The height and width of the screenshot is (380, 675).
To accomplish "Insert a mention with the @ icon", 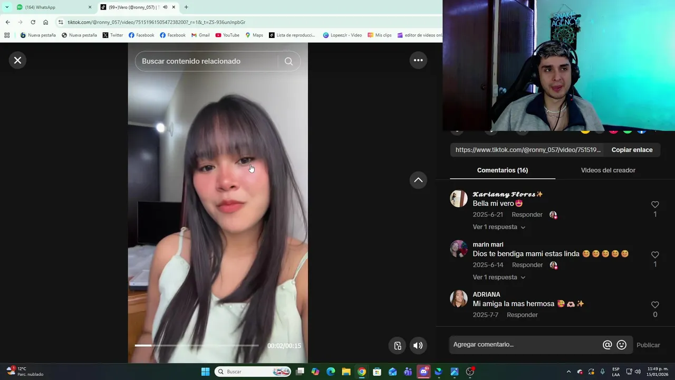I will 607,345.
